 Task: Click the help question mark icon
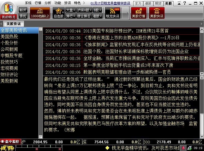tap(185, 3)
